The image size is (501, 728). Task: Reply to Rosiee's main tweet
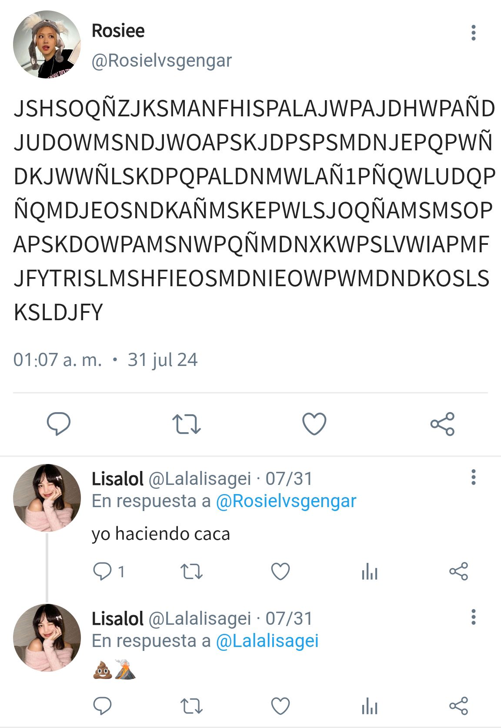coord(58,423)
